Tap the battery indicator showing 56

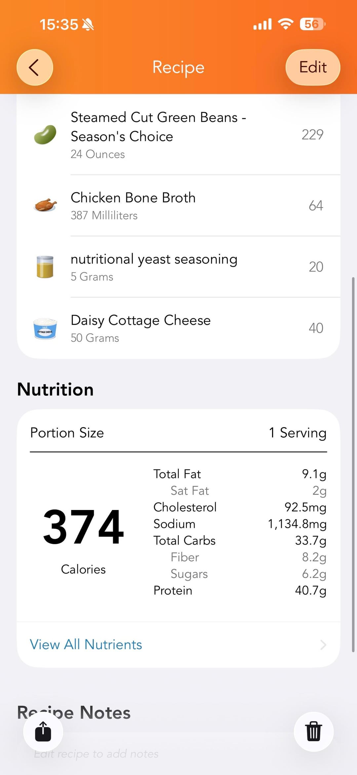coord(312,24)
